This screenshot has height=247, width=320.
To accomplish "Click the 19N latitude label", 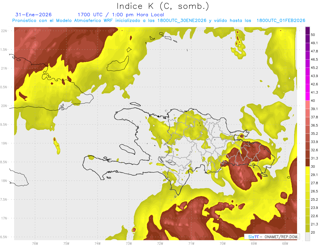I will [x=4, y=143].
